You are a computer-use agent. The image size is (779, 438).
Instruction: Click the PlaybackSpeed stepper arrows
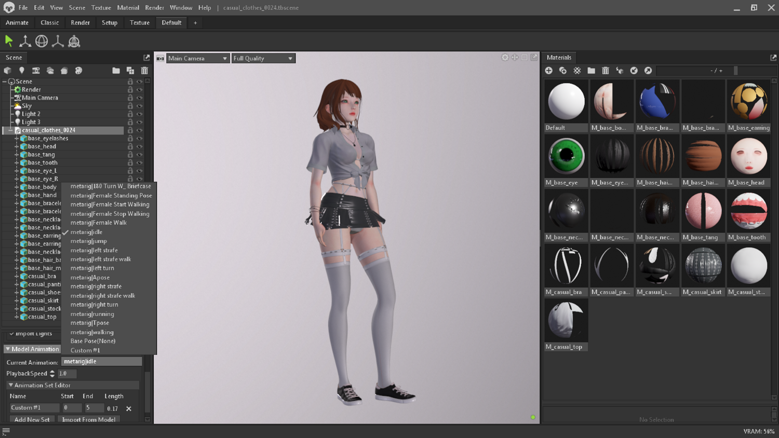point(52,374)
